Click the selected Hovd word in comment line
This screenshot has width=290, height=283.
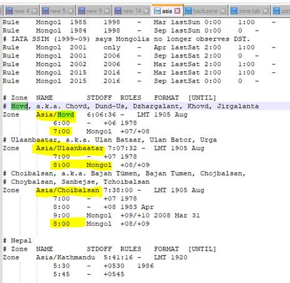pos(19,106)
